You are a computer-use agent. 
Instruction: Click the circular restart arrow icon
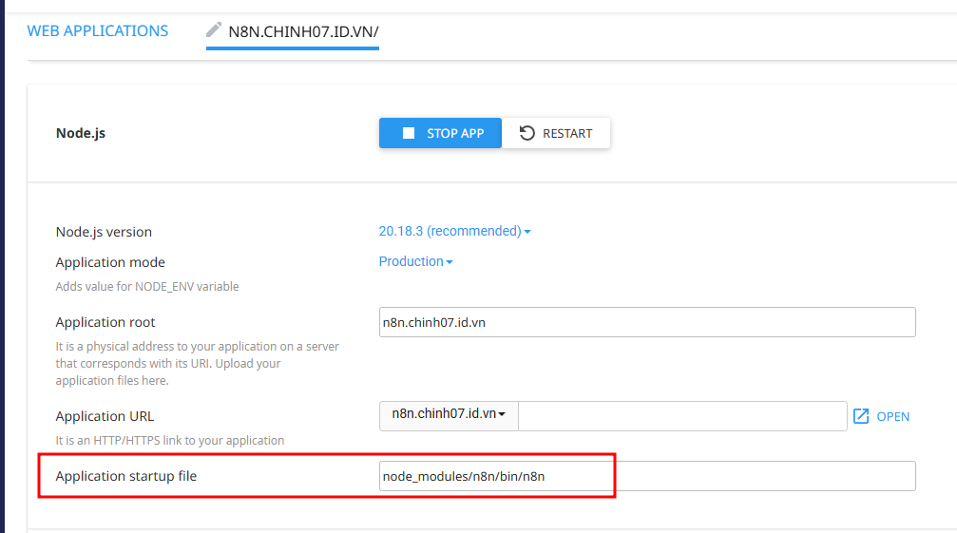(526, 133)
